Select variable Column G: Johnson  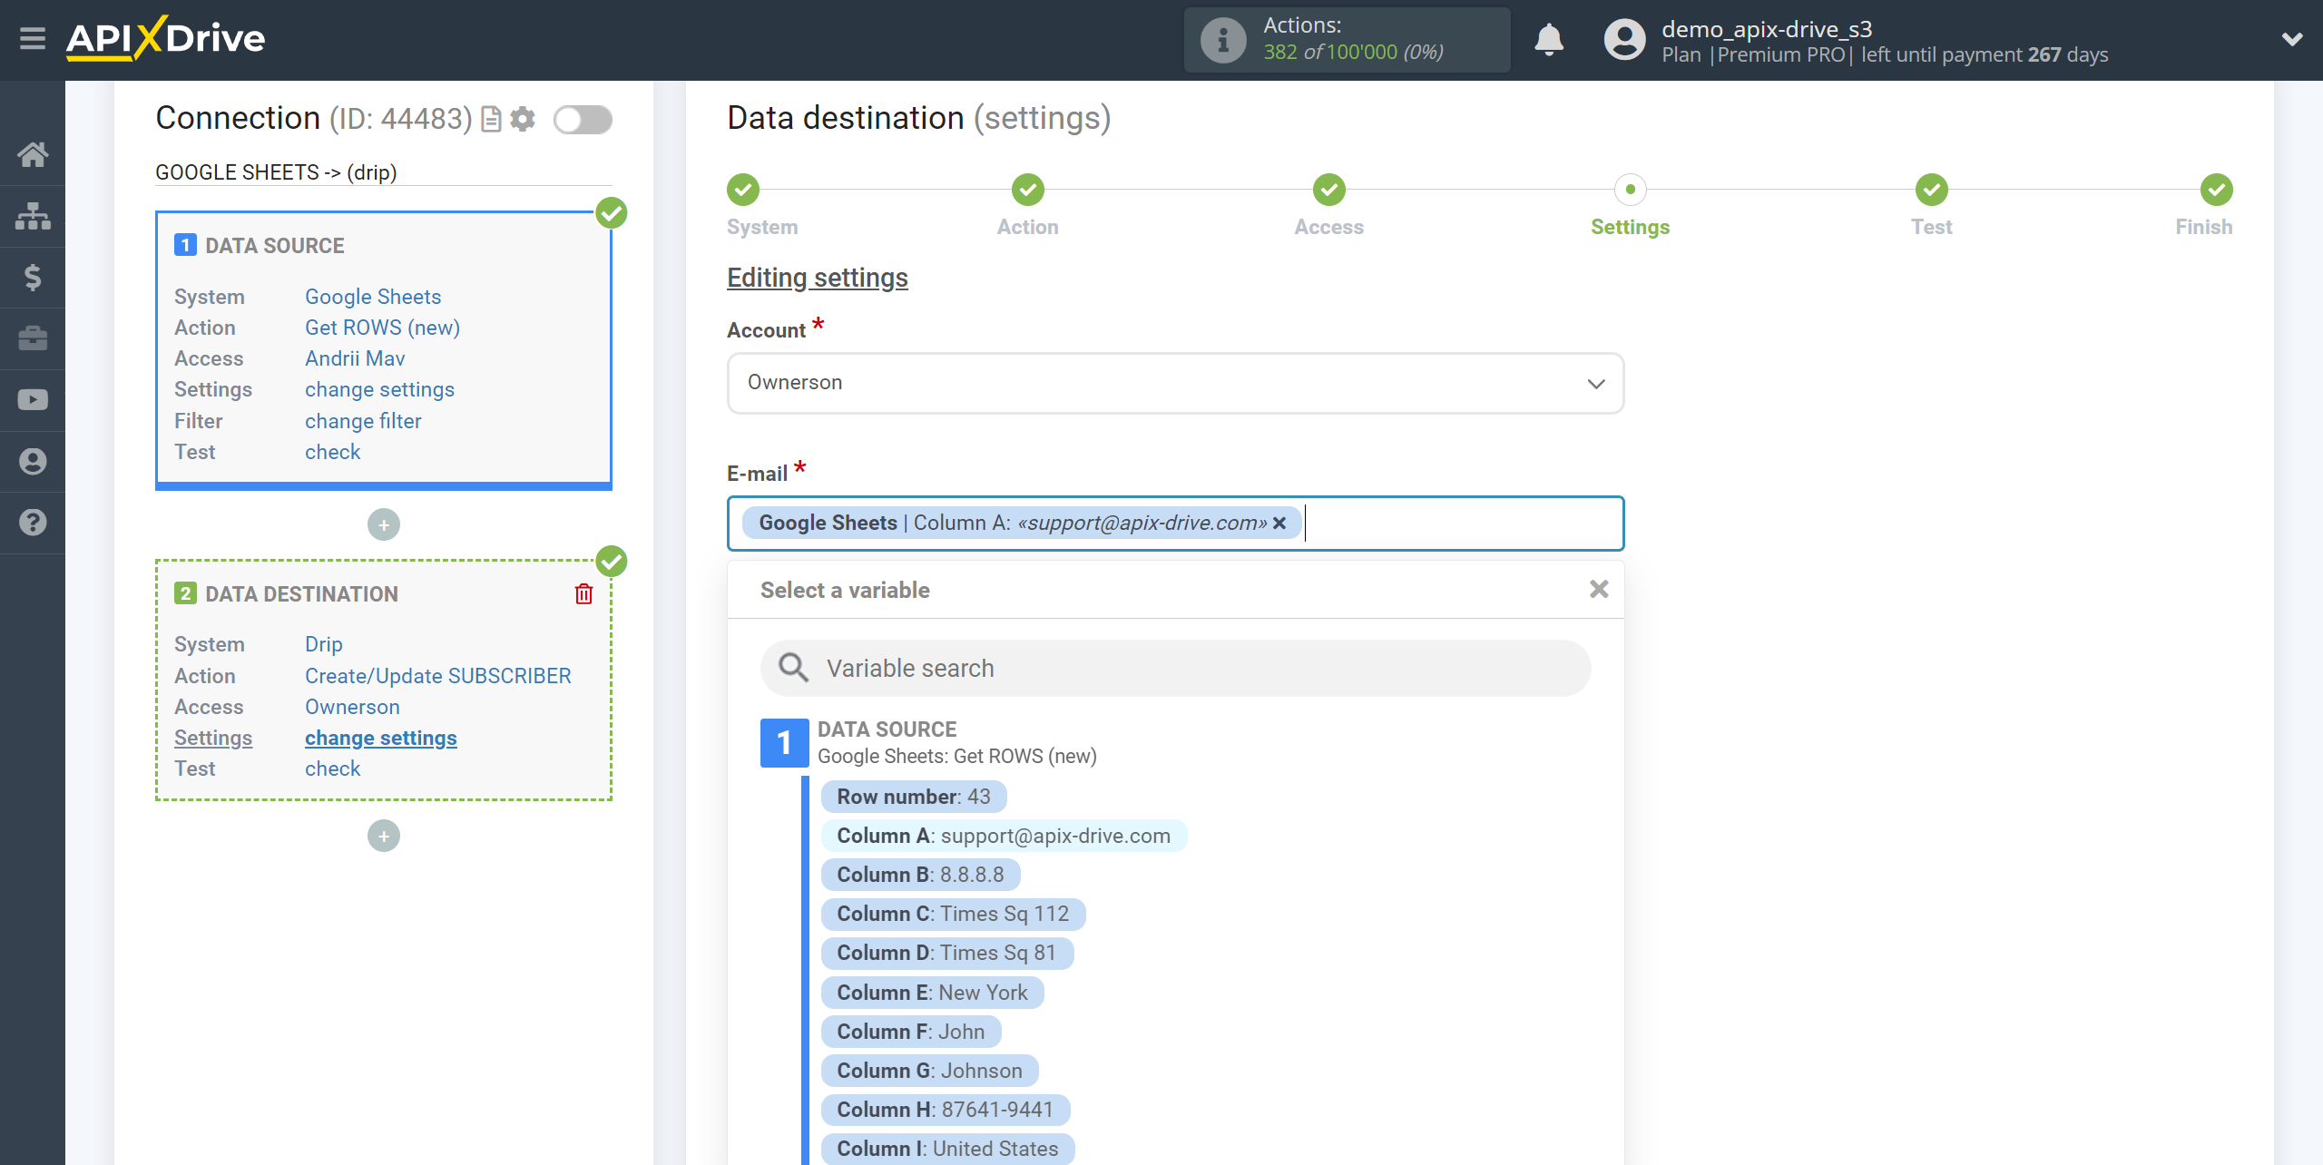pos(929,1071)
